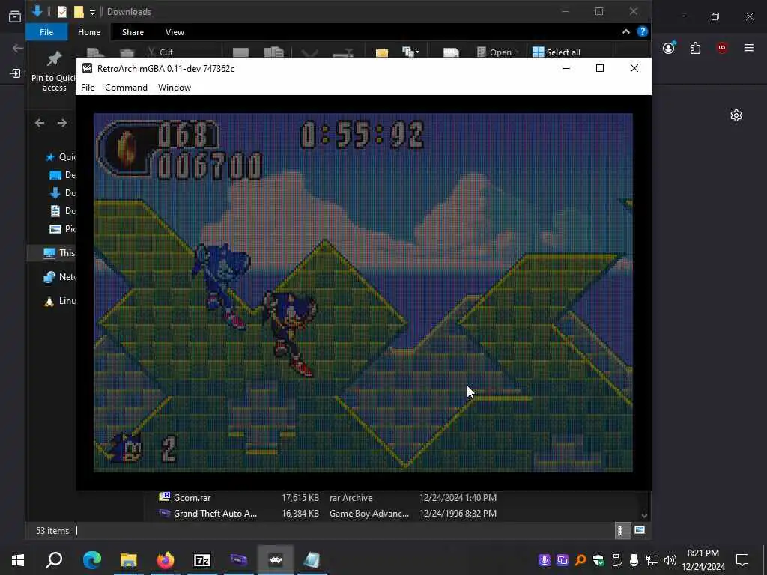Click the browser back arrow button

(x=18, y=48)
